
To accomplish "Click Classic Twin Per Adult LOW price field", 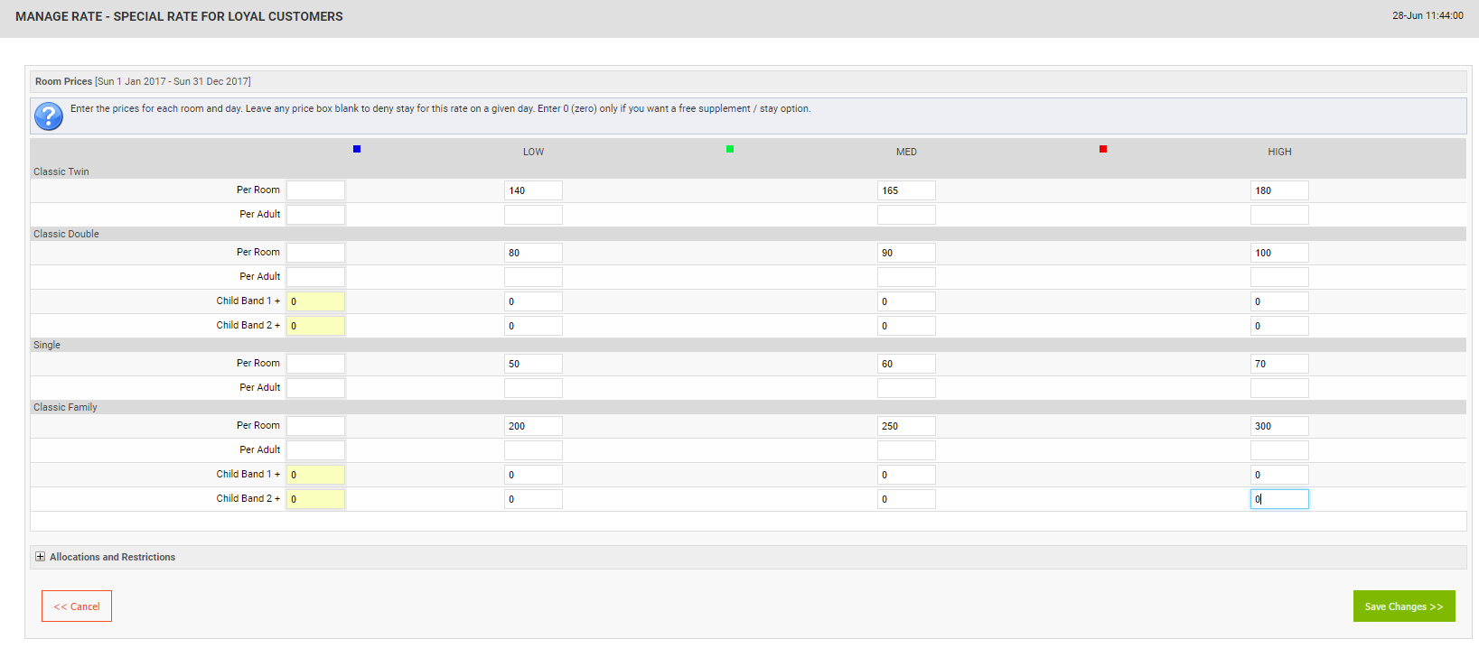I will click(x=533, y=215).
